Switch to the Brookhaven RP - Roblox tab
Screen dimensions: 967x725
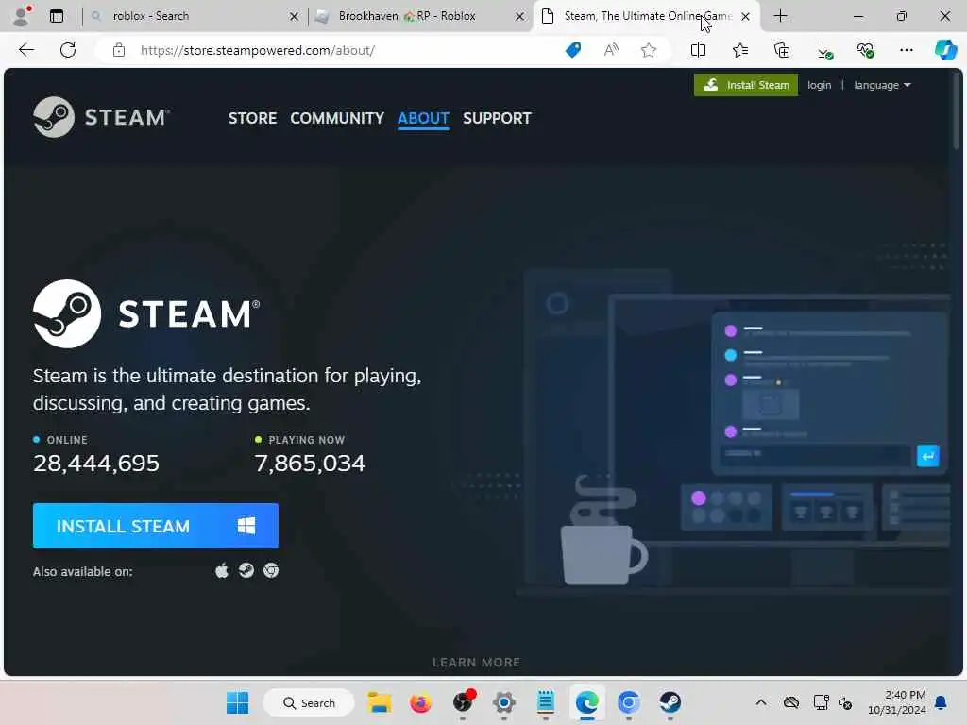tap(419, 16)
